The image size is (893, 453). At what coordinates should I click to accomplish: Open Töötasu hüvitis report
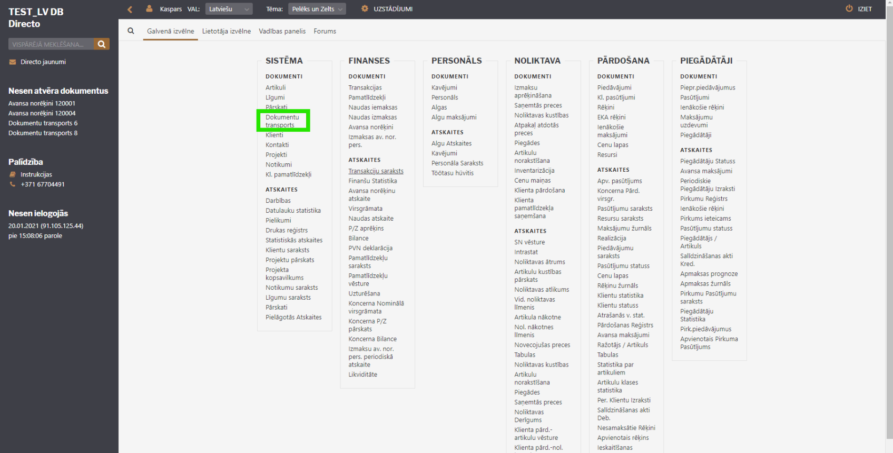click(453, 173)
